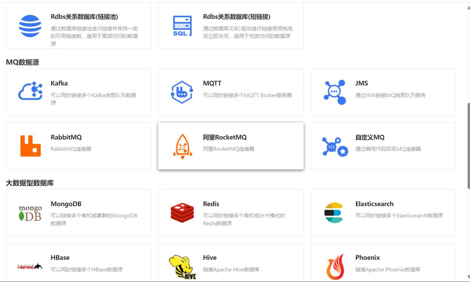Click the Elasticsearch striped logo
This screenshot has width=470, height=282.
334,213
